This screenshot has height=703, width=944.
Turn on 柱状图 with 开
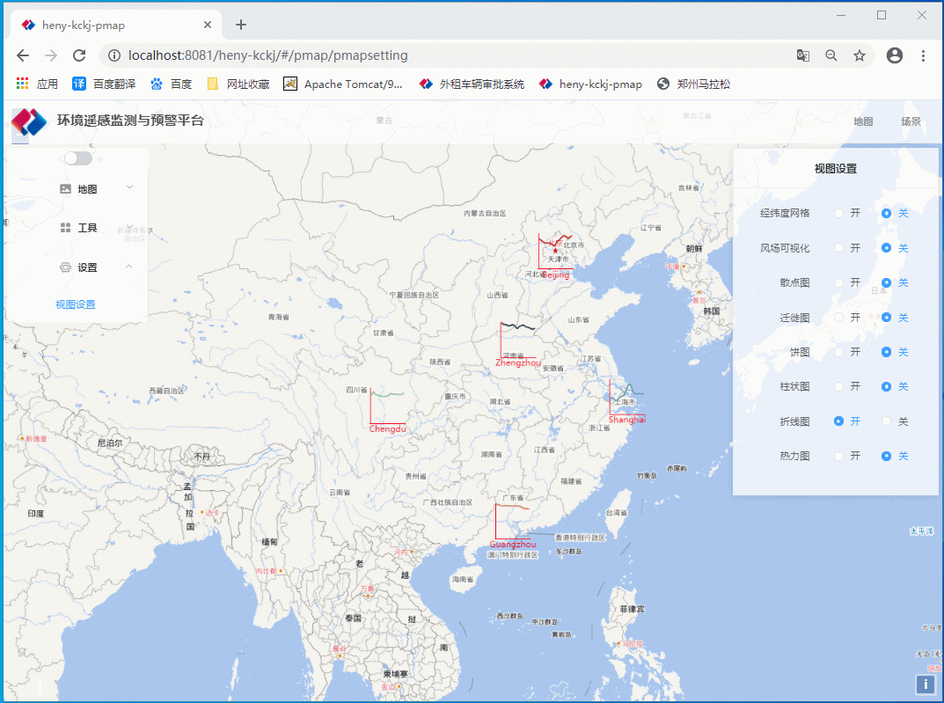847,386
